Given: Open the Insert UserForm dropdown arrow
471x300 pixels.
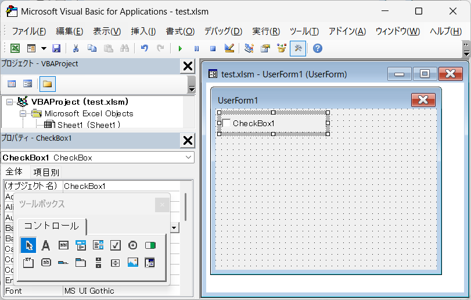Looking at the screenshot, I should click(x=44, y=48).
